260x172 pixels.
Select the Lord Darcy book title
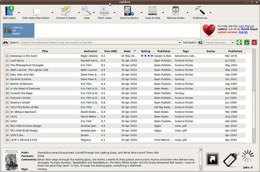pyautogui.click(x=17, y=60)
